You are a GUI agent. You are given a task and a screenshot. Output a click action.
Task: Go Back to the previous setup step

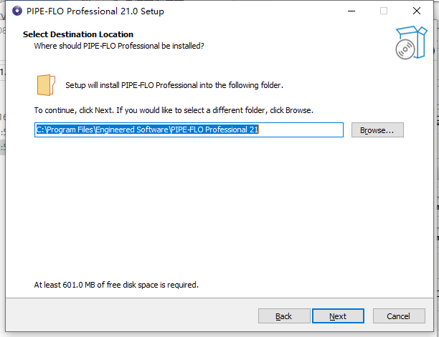(284, 316)
